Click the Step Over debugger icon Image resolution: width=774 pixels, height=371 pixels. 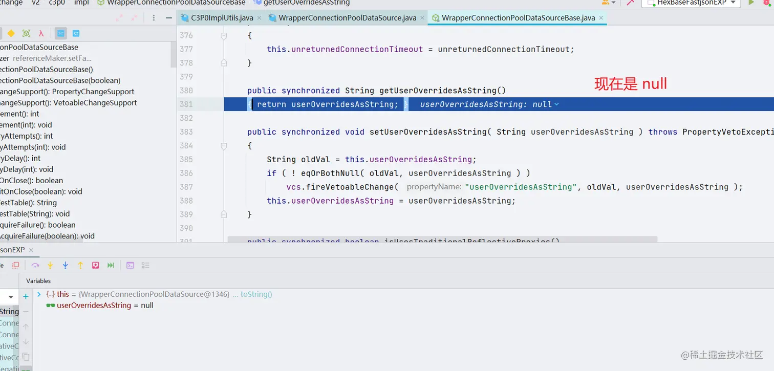pos(35,265)
